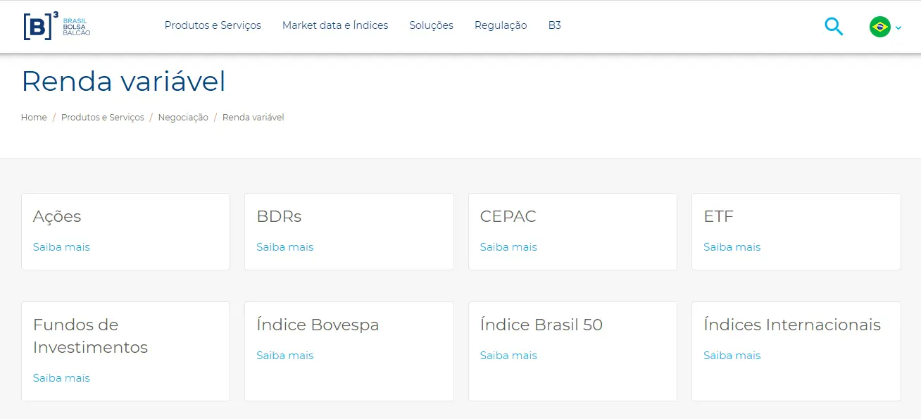Open Saiba mais for Índices Internacionais

pos(732,356)
